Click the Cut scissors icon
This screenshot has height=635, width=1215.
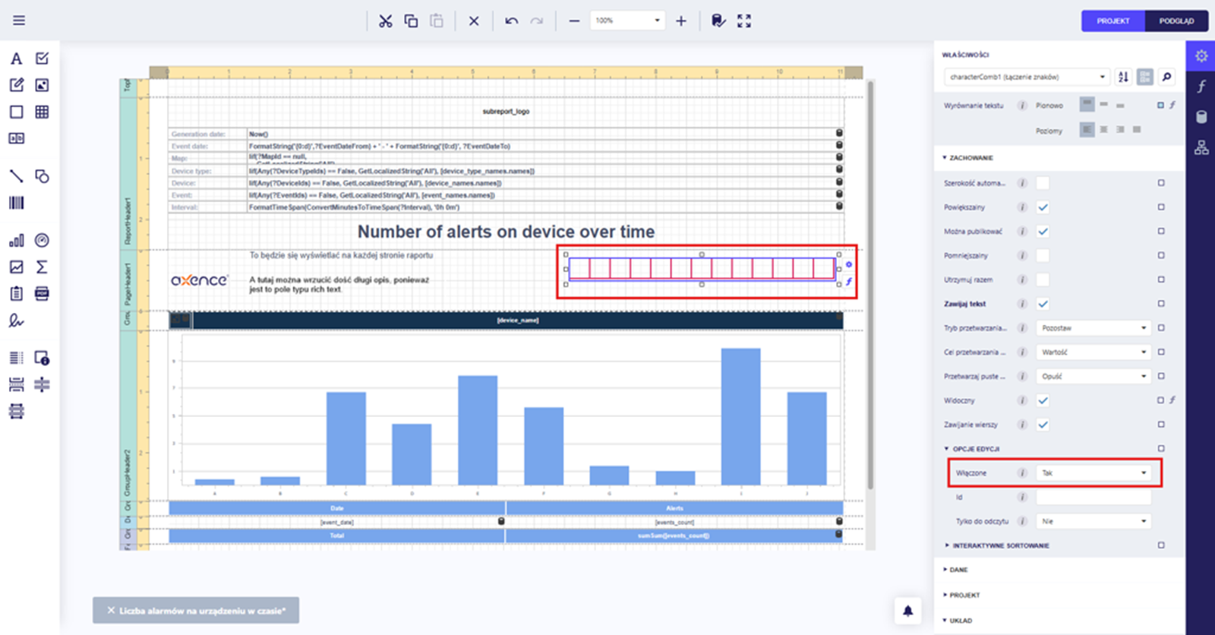tap(386, 21)
